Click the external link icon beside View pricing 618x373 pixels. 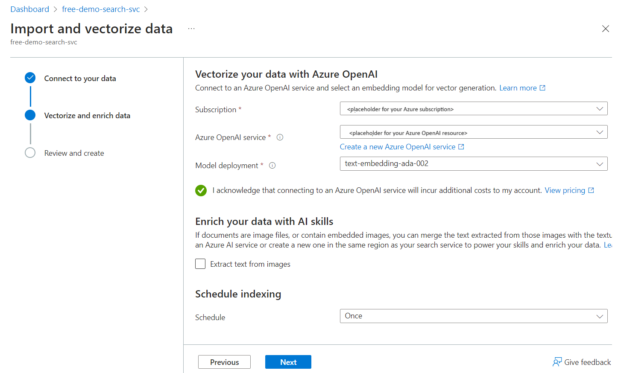[x=591, y=190]
